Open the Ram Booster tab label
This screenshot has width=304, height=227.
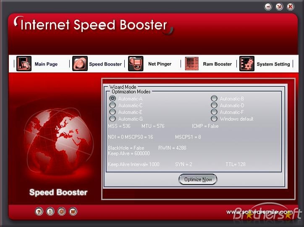coord(218,64)
